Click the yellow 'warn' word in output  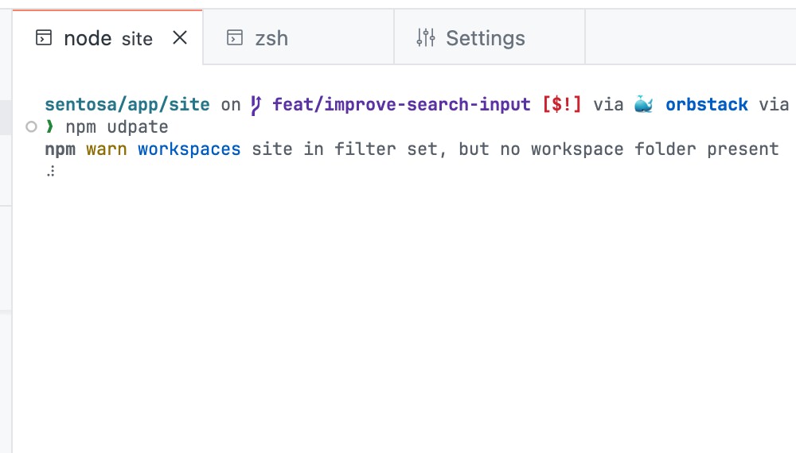(x=107, y=149)
